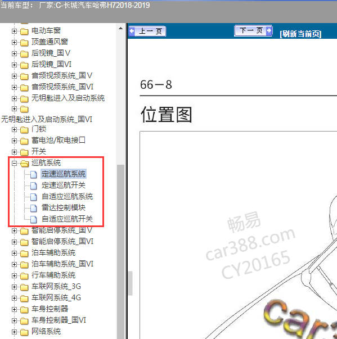Expand the 后视镜_国V tree node

point(14,53)
